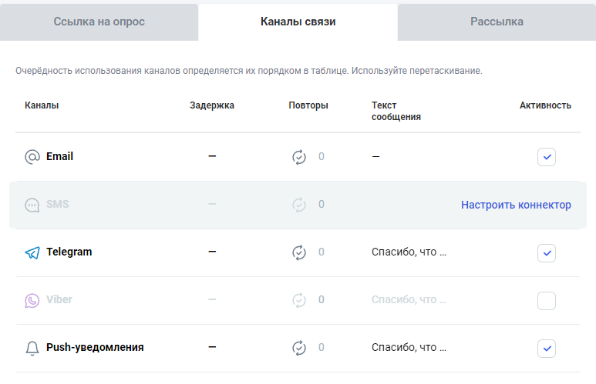The height and width of the screenshot is (384, 596).
Task: Switch to the Ссылка на опрос tab
Action: (99, 22)
